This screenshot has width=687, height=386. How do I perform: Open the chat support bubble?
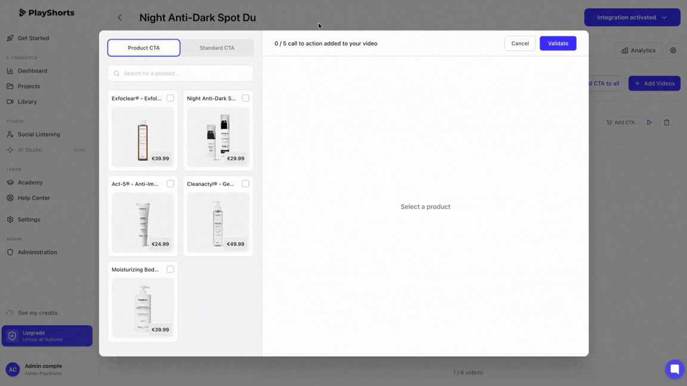tap(674, 369)
